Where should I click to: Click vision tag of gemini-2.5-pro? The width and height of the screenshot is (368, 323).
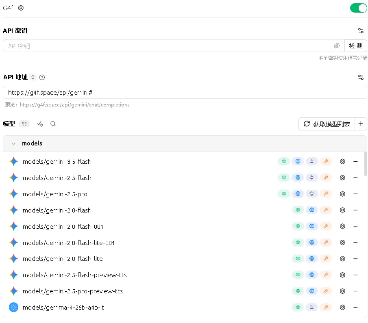[284, 194]
